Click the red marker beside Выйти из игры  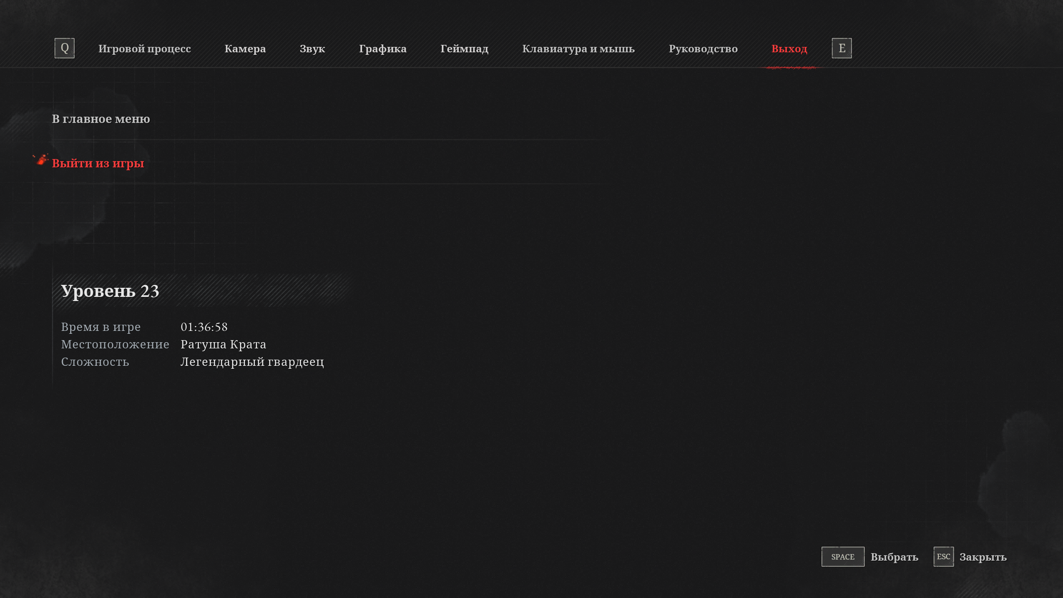tap(41, 160)
